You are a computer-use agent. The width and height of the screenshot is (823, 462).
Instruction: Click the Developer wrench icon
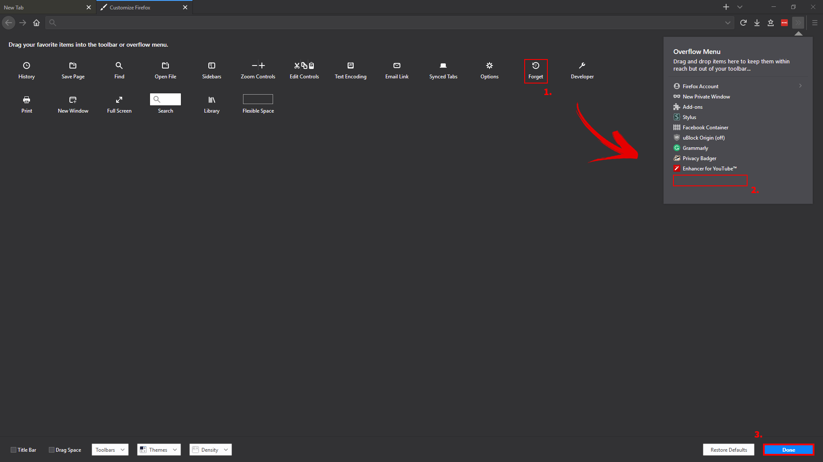(582, 66)
